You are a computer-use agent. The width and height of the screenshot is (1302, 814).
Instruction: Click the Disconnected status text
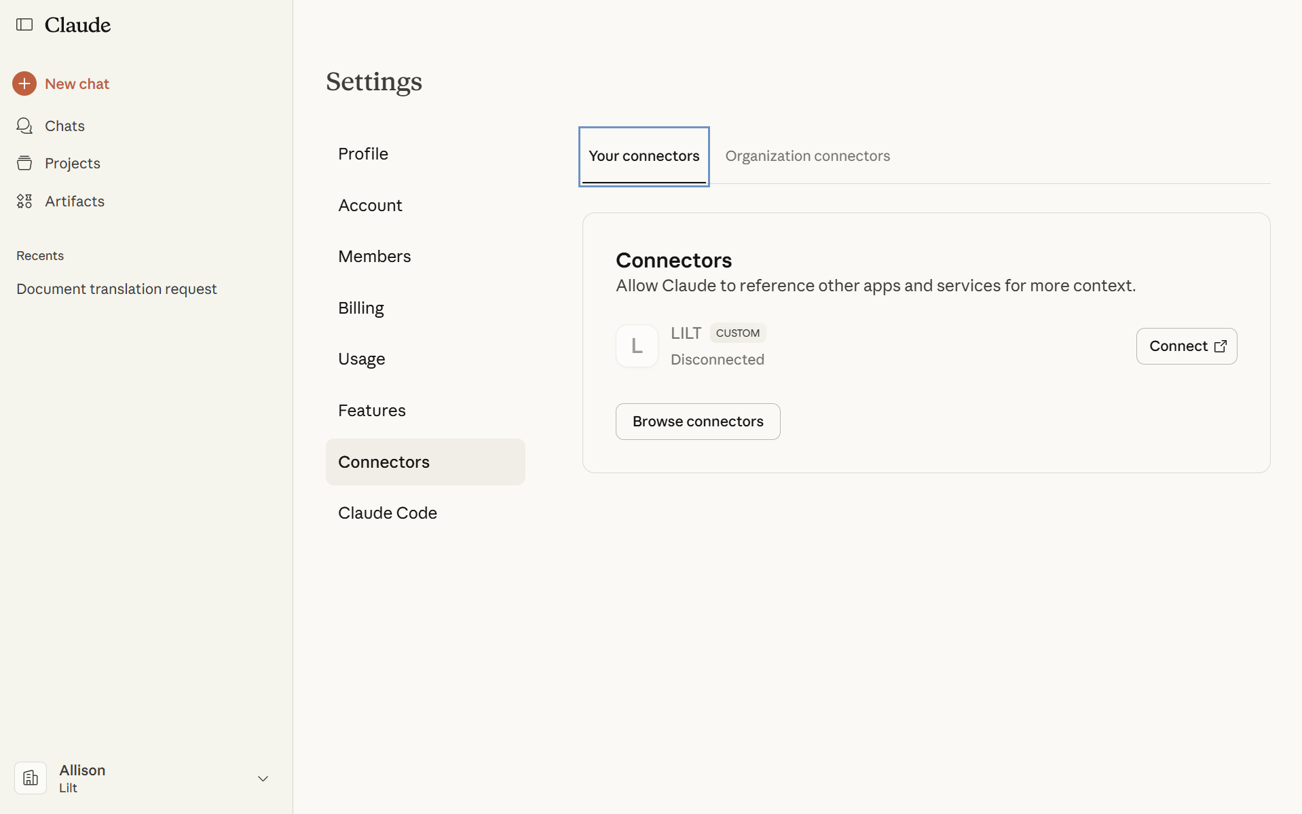[x=718, y=359]
